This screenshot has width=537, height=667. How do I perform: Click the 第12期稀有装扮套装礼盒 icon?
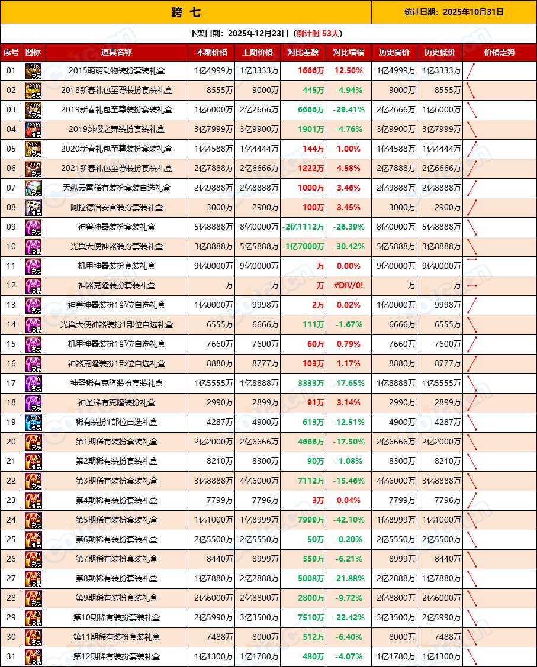(34, 656)
